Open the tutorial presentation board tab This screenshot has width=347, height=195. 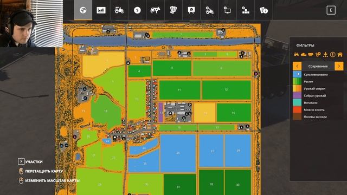[x=191, y=10]
